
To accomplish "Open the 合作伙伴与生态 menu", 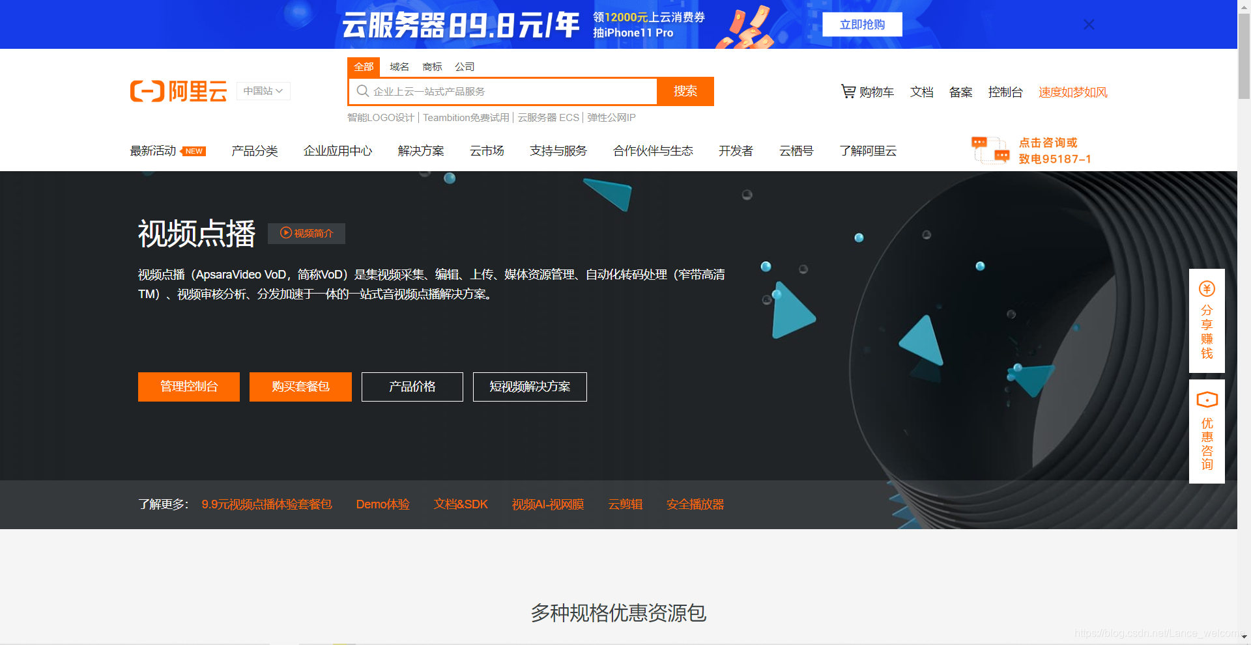I will pos(653,151).
